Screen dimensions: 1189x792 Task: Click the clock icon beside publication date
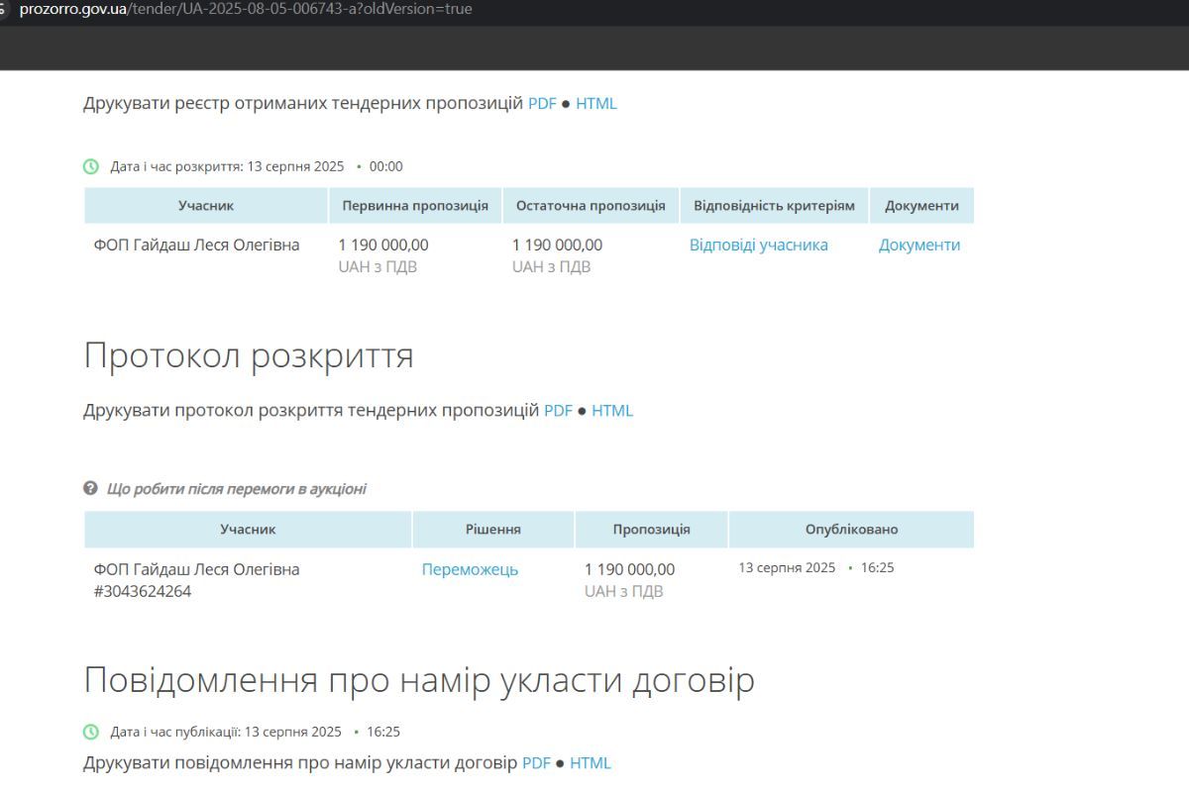(x=91, y=732)
